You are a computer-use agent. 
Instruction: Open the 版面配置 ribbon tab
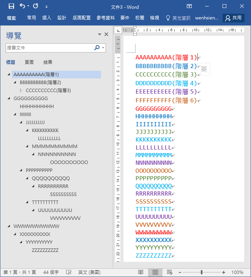81,18
